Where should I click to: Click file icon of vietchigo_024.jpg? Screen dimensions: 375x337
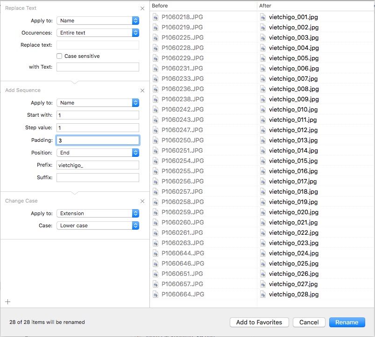[x=263, y=253]
